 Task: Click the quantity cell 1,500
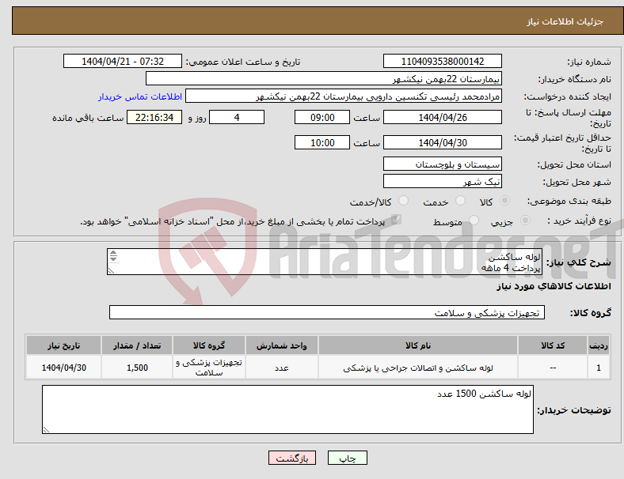137,368
